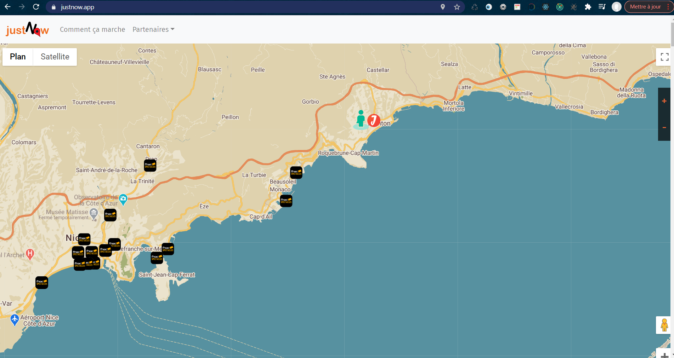Screen dimensions: 674x358
Task: Reload the justnow.app page
Action: coord(36,7)
